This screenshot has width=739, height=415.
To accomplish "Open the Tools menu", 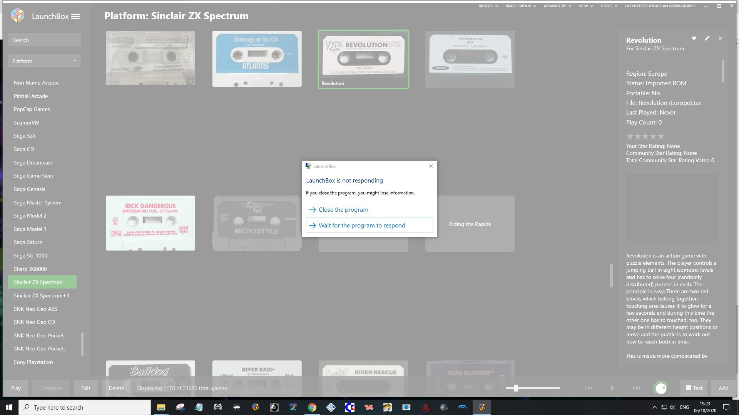I will [609, 6].
